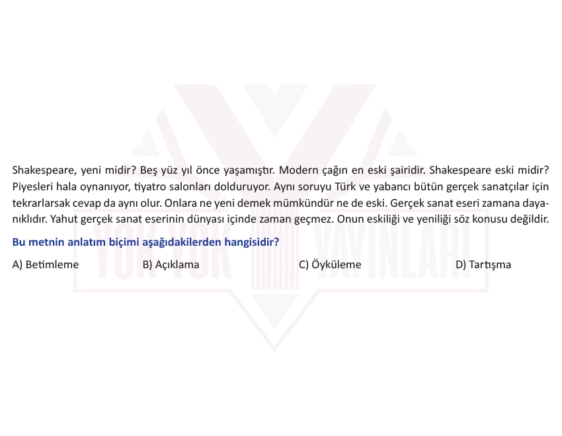Image resolution: width=562 pixels, height=436 pixels.
Task: Pick answer option C) Öyküleme
Action: (x=330, y=264)
